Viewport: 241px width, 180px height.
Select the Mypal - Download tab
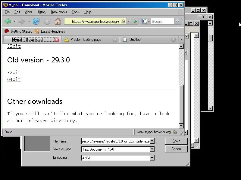[x=32, y=40]
